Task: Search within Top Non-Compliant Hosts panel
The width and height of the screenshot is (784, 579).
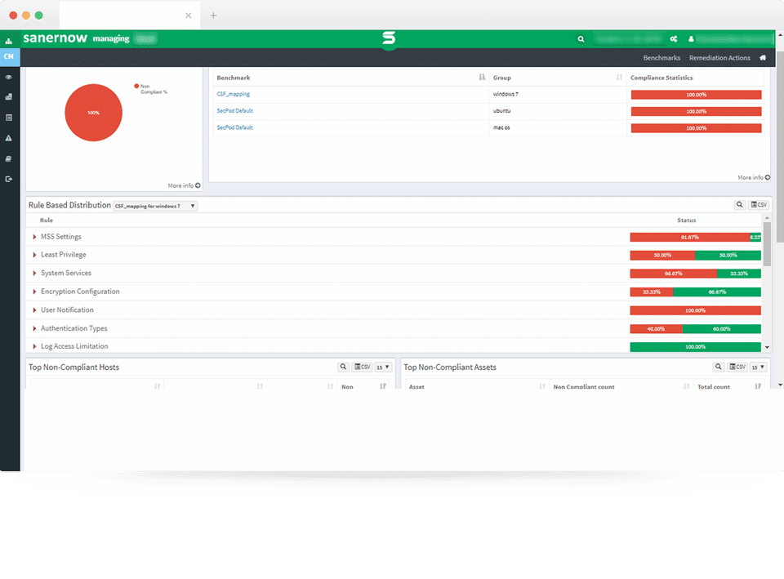Action: [x=343, y=367]
